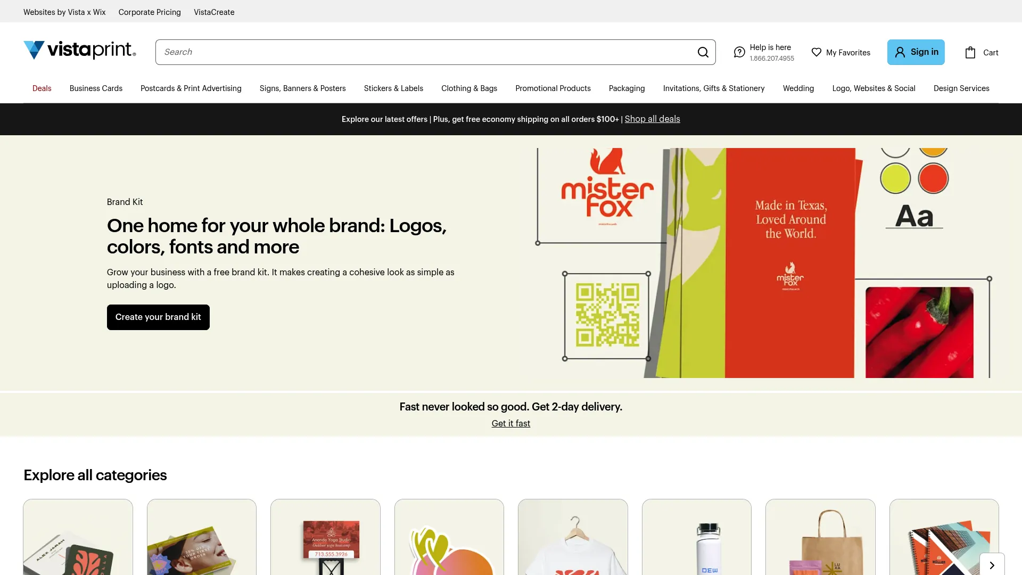Click the 2-day delivery headline text
The height and width of the screenshot is (575, 1022).
[x=511, y=407]
